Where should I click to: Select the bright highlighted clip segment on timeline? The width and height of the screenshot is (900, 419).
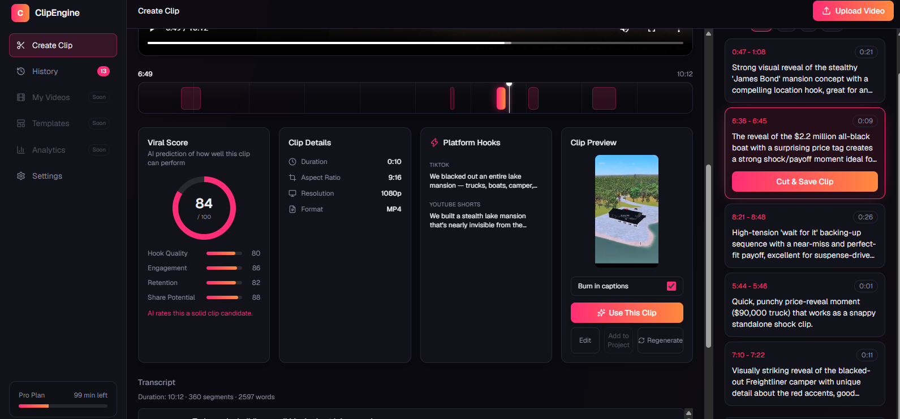pyautogui.click(x=501, y=98)
